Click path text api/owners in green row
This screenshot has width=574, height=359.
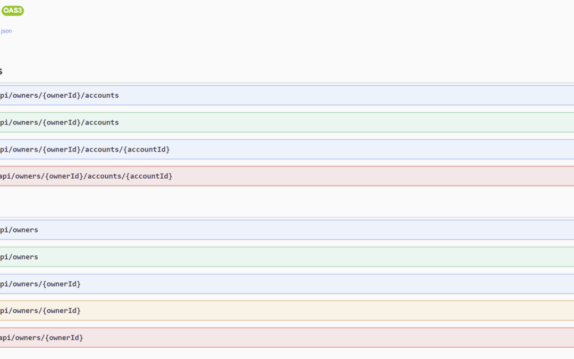(19, 257)
